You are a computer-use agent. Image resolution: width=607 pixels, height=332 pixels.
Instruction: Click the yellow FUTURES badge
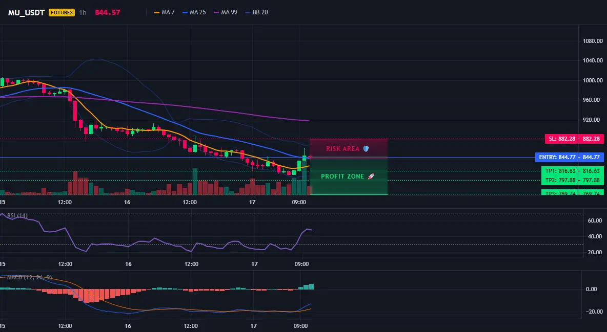(x=62, y=12)
